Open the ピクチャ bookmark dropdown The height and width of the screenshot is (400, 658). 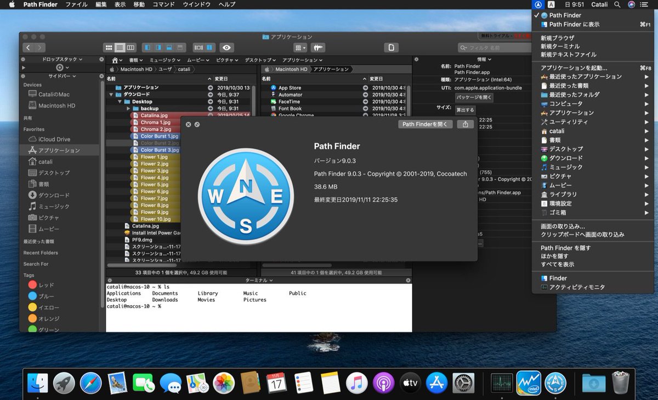(228, 60)
